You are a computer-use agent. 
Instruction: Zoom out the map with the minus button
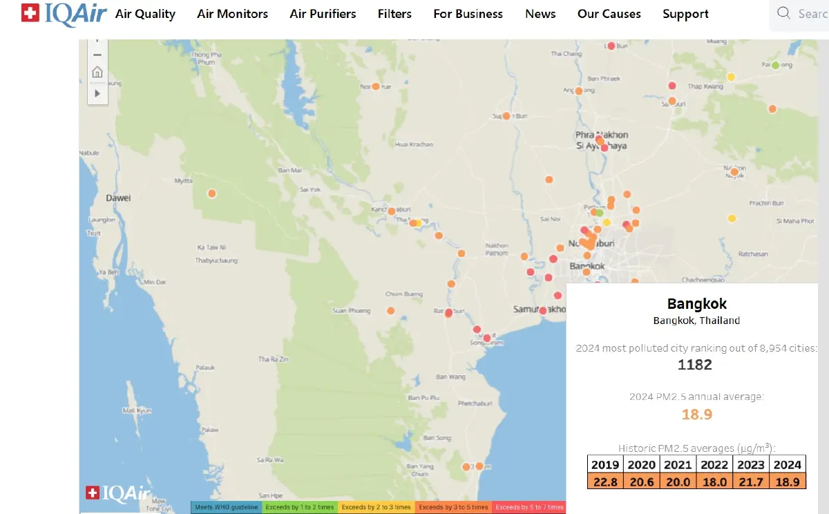[x=97, y=55]
